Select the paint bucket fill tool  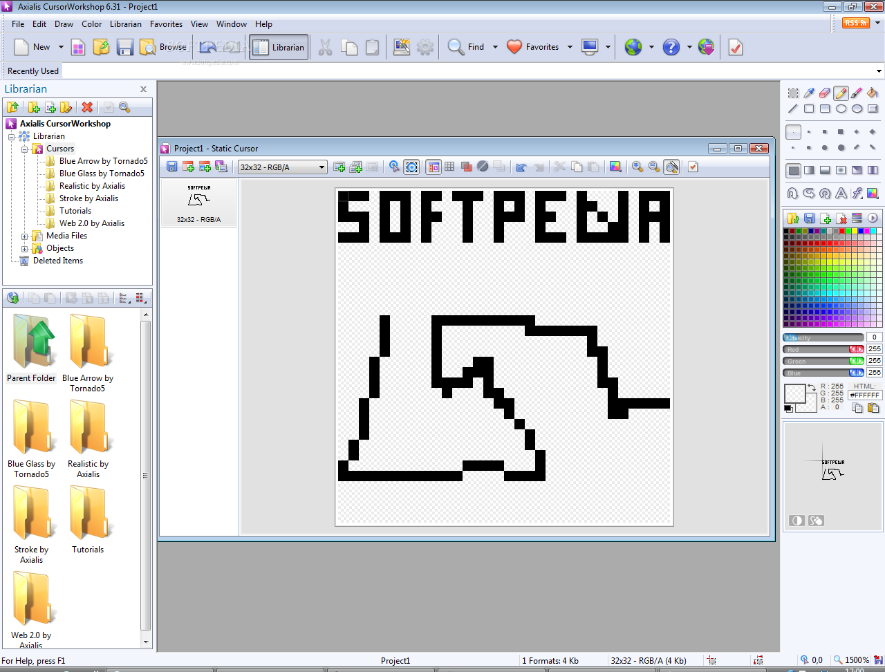tap(873, 93)
